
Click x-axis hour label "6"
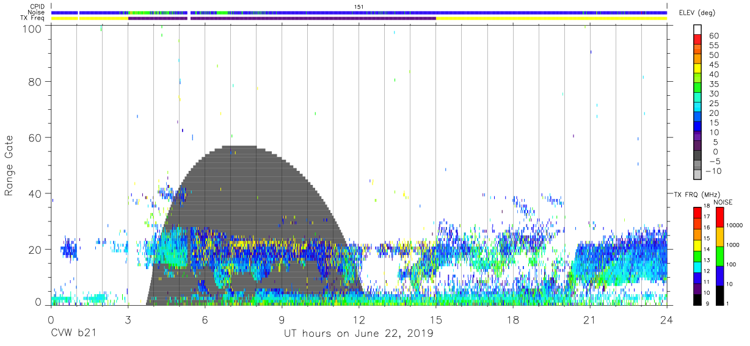point(205,319)
